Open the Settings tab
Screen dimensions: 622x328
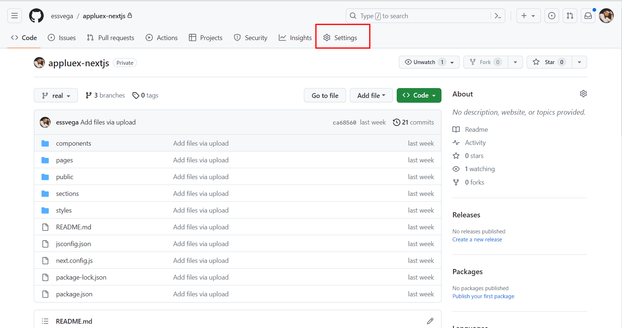tap(340, 37)
